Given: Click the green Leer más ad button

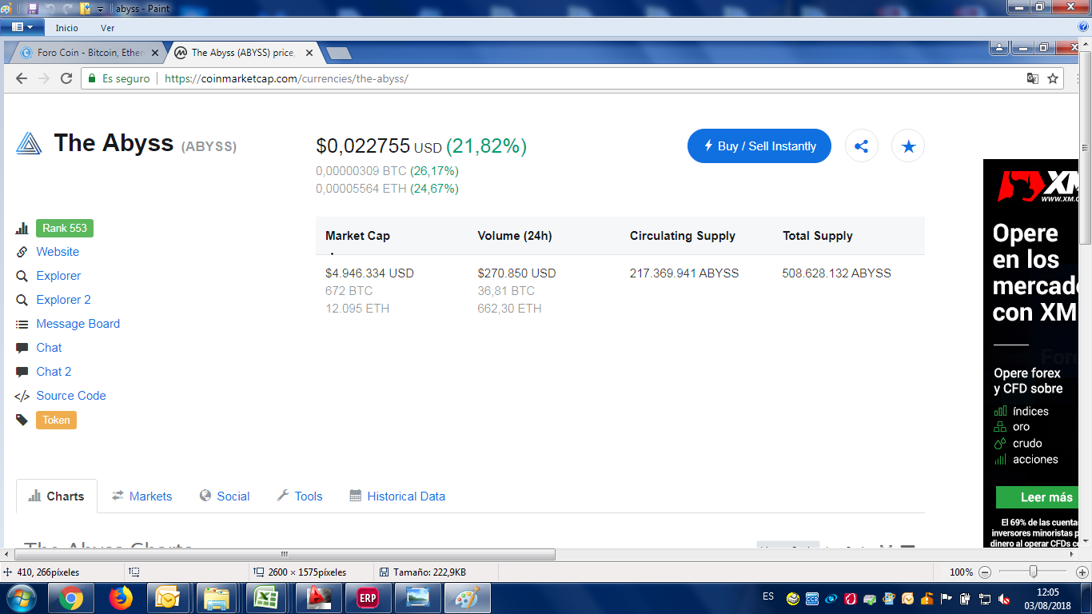Looking at the screenshot, I should 1038,497.
